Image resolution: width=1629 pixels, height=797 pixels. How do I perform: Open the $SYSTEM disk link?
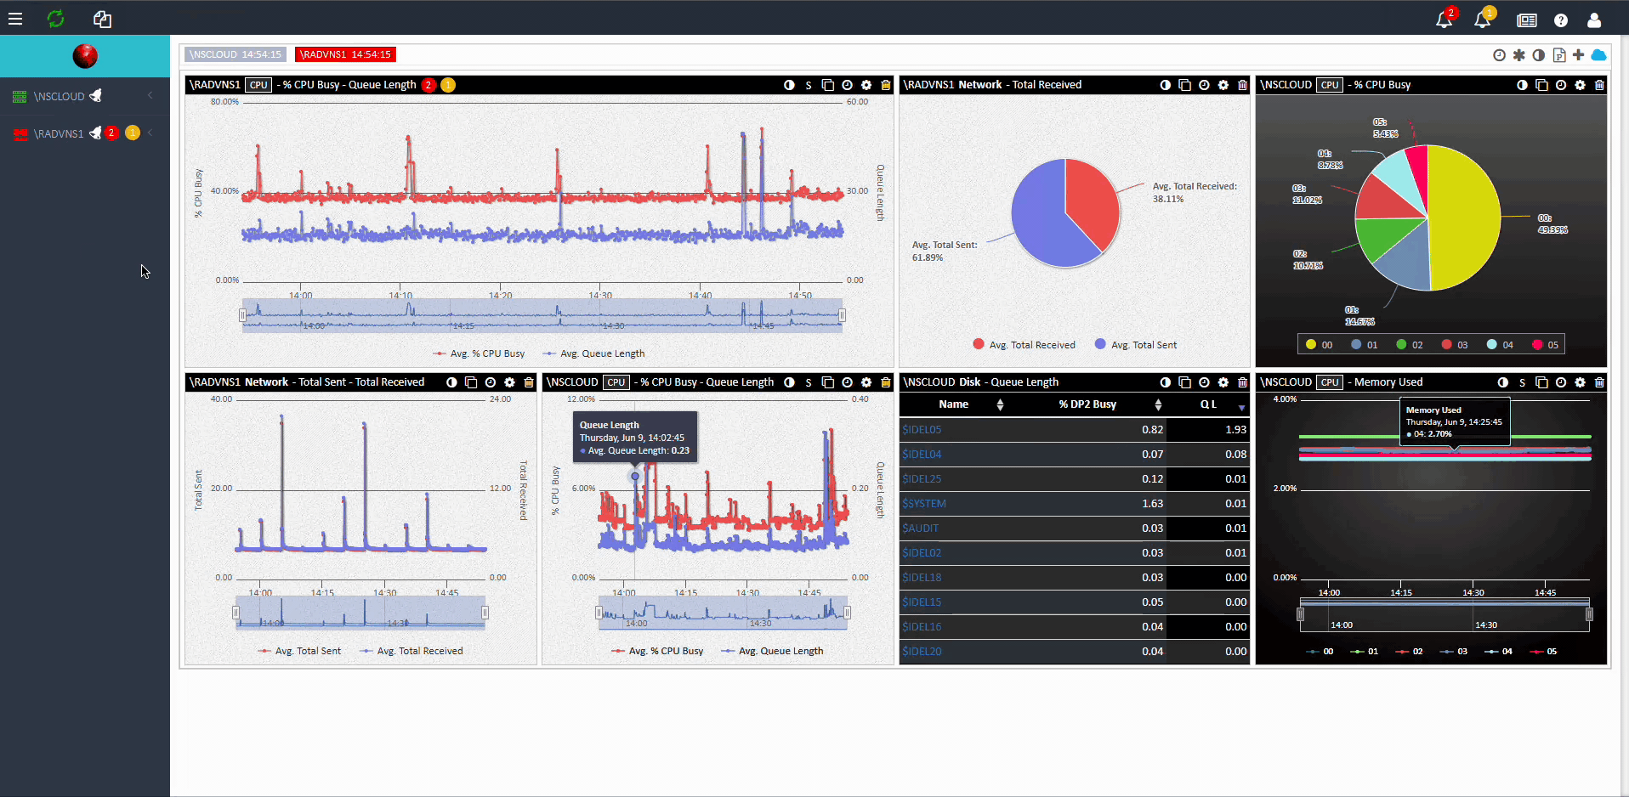tap(924, 504)
